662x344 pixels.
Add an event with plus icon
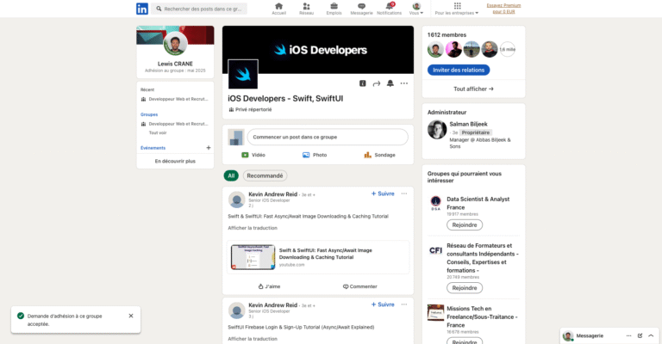208,148
